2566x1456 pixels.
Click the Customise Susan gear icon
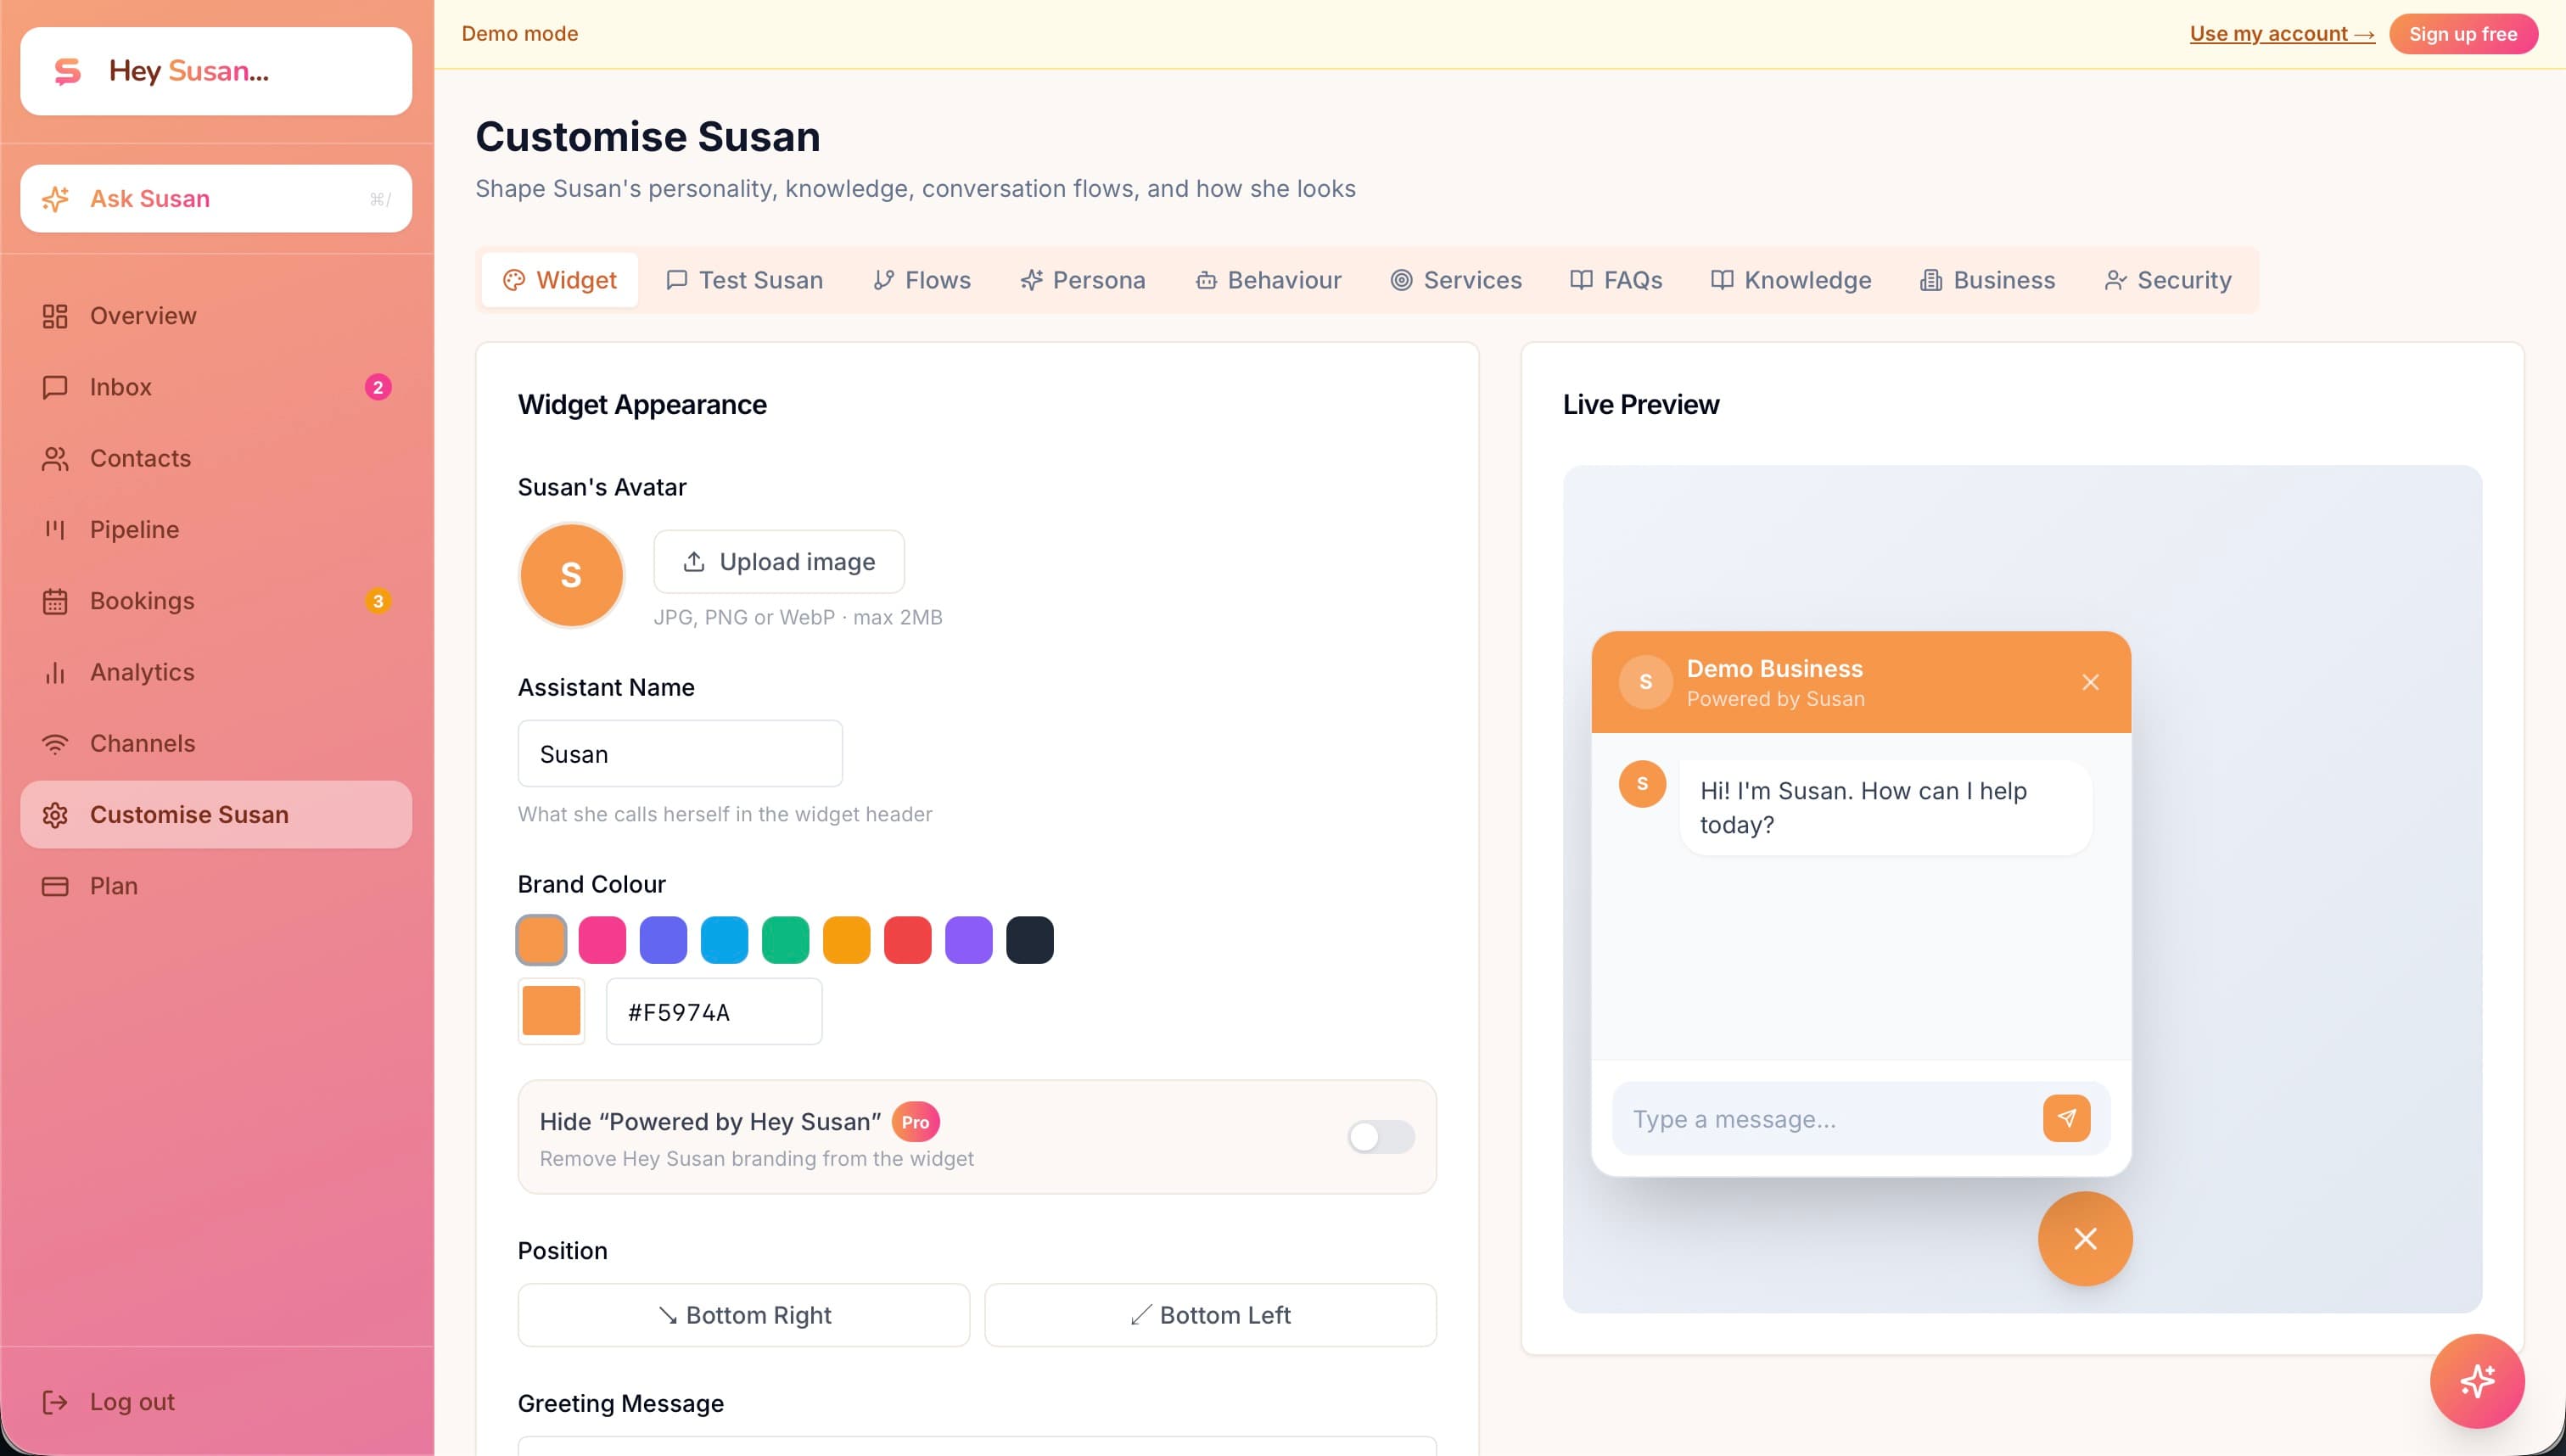point(55,815)
